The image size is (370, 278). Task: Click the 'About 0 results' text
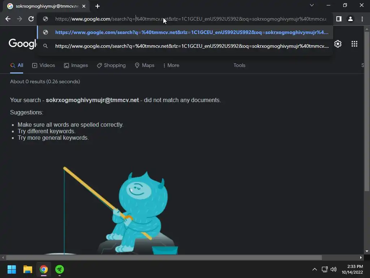[x=45, y=81]
